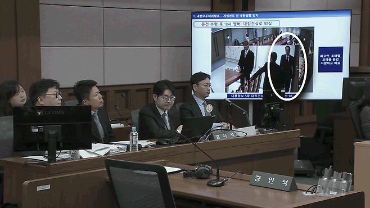
Task: Click the '21:10' timestamp under the CCTV image
Action: point(288,96)
